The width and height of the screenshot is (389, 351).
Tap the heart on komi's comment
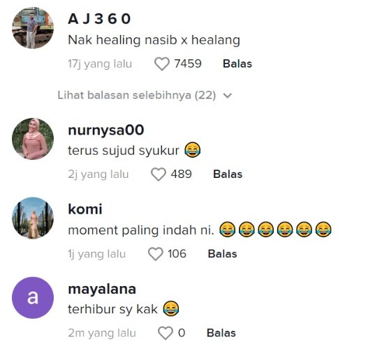(x=155, y=254)
